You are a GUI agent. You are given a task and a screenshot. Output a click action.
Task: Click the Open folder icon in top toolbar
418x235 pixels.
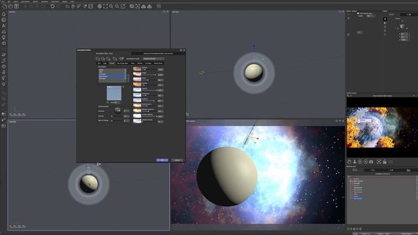[x=10, y=6]
